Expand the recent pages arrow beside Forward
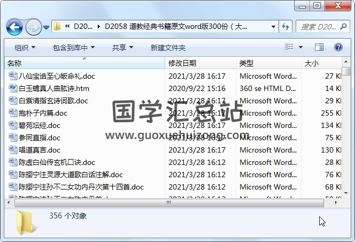This screenshot has width=355, height=242. (x=46, y=27)
